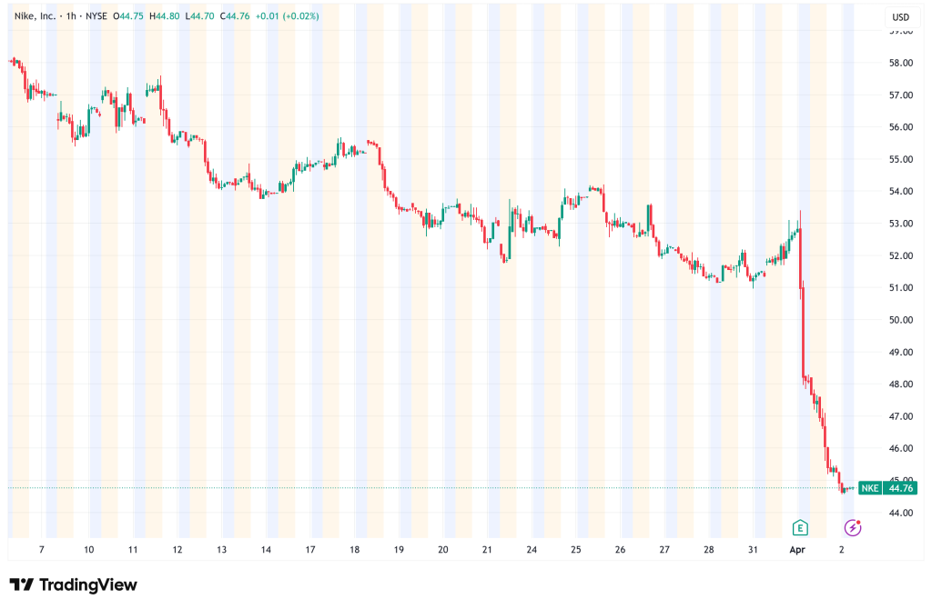Click the "Apr" label on the time axis
This screenshot has width=932, height=609.
pos(797,550)
